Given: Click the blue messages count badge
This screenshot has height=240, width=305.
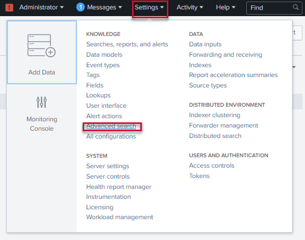Looking at the screenshot, I should [x=81, y=7].
